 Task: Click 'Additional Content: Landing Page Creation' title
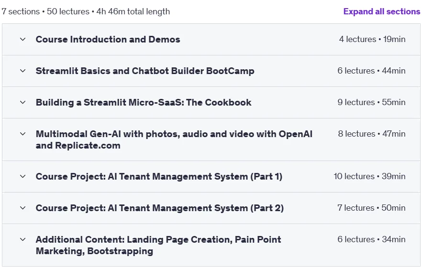point(158,245)
